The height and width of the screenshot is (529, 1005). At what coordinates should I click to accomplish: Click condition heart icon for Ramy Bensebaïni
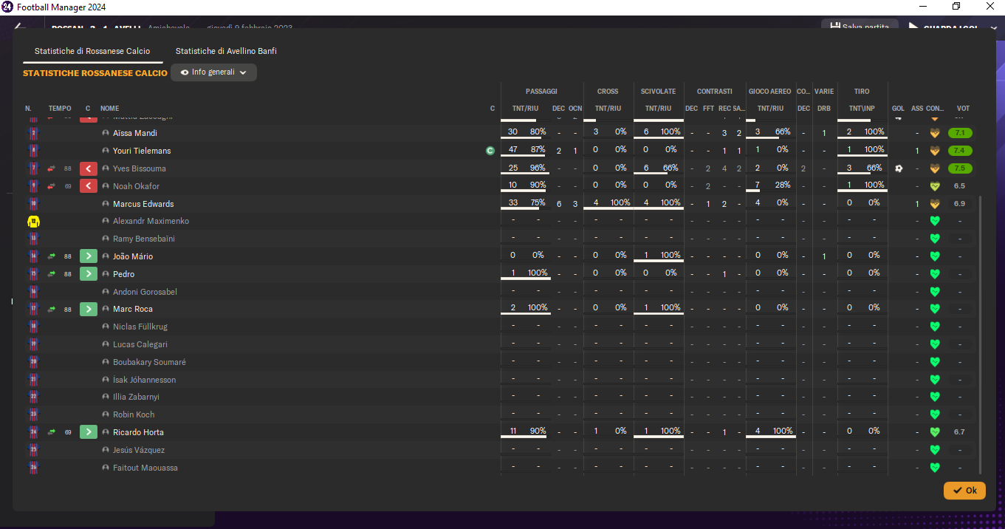tap(934, 239)
